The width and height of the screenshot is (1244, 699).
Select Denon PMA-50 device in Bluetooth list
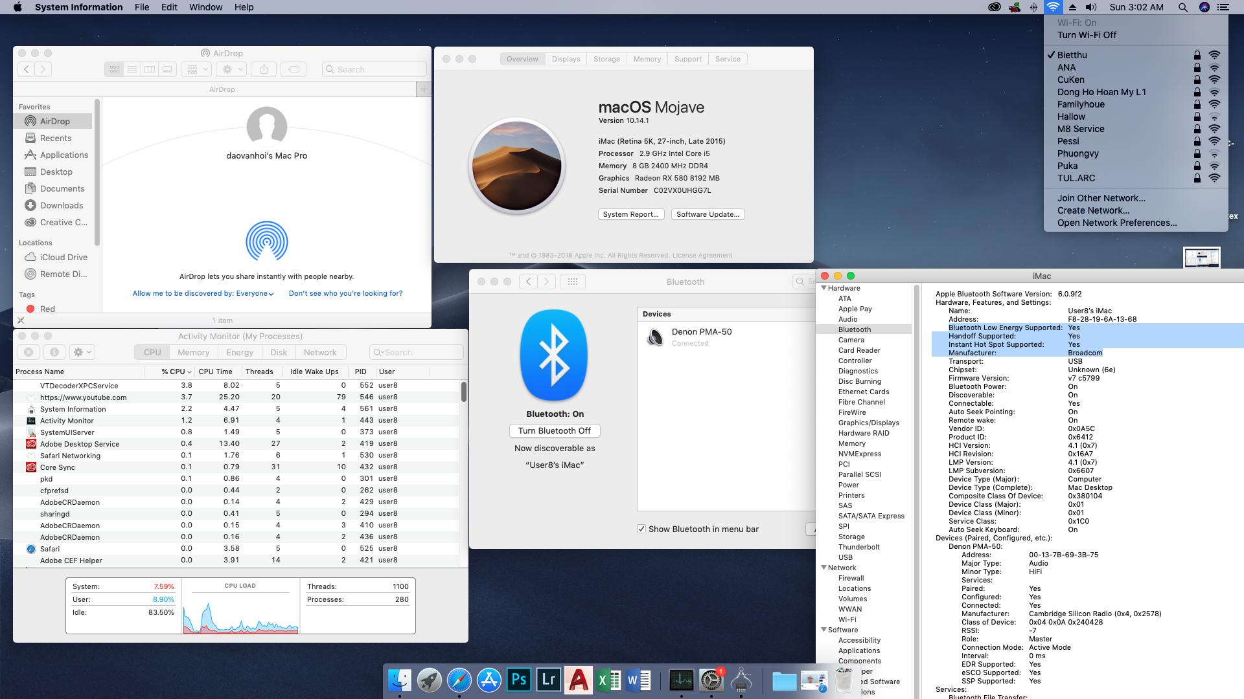tap(726, 337)
